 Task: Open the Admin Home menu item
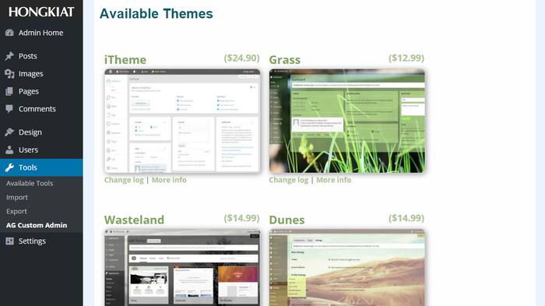[41, 33]
